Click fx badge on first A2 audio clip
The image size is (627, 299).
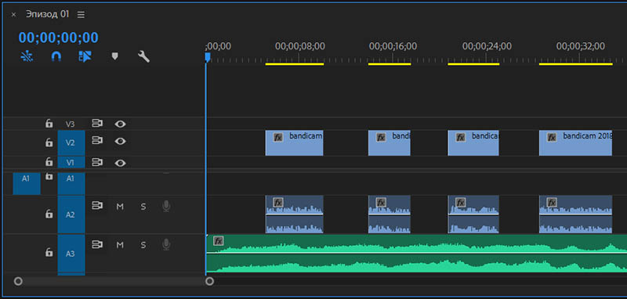(x=278, y=202)
